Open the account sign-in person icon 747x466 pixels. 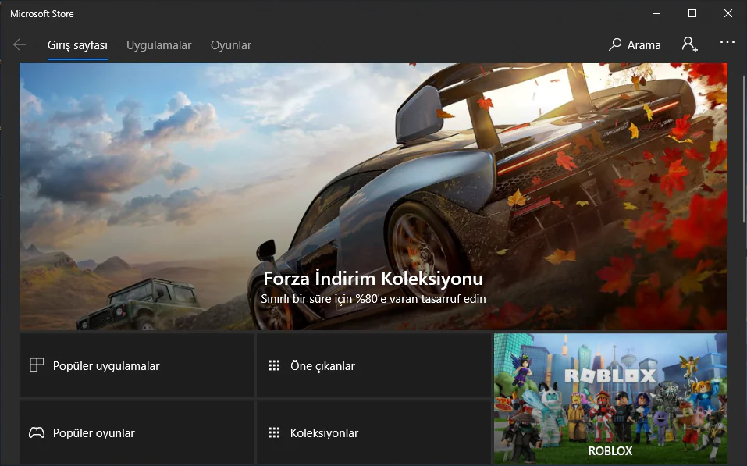click(x=689, y=44)
